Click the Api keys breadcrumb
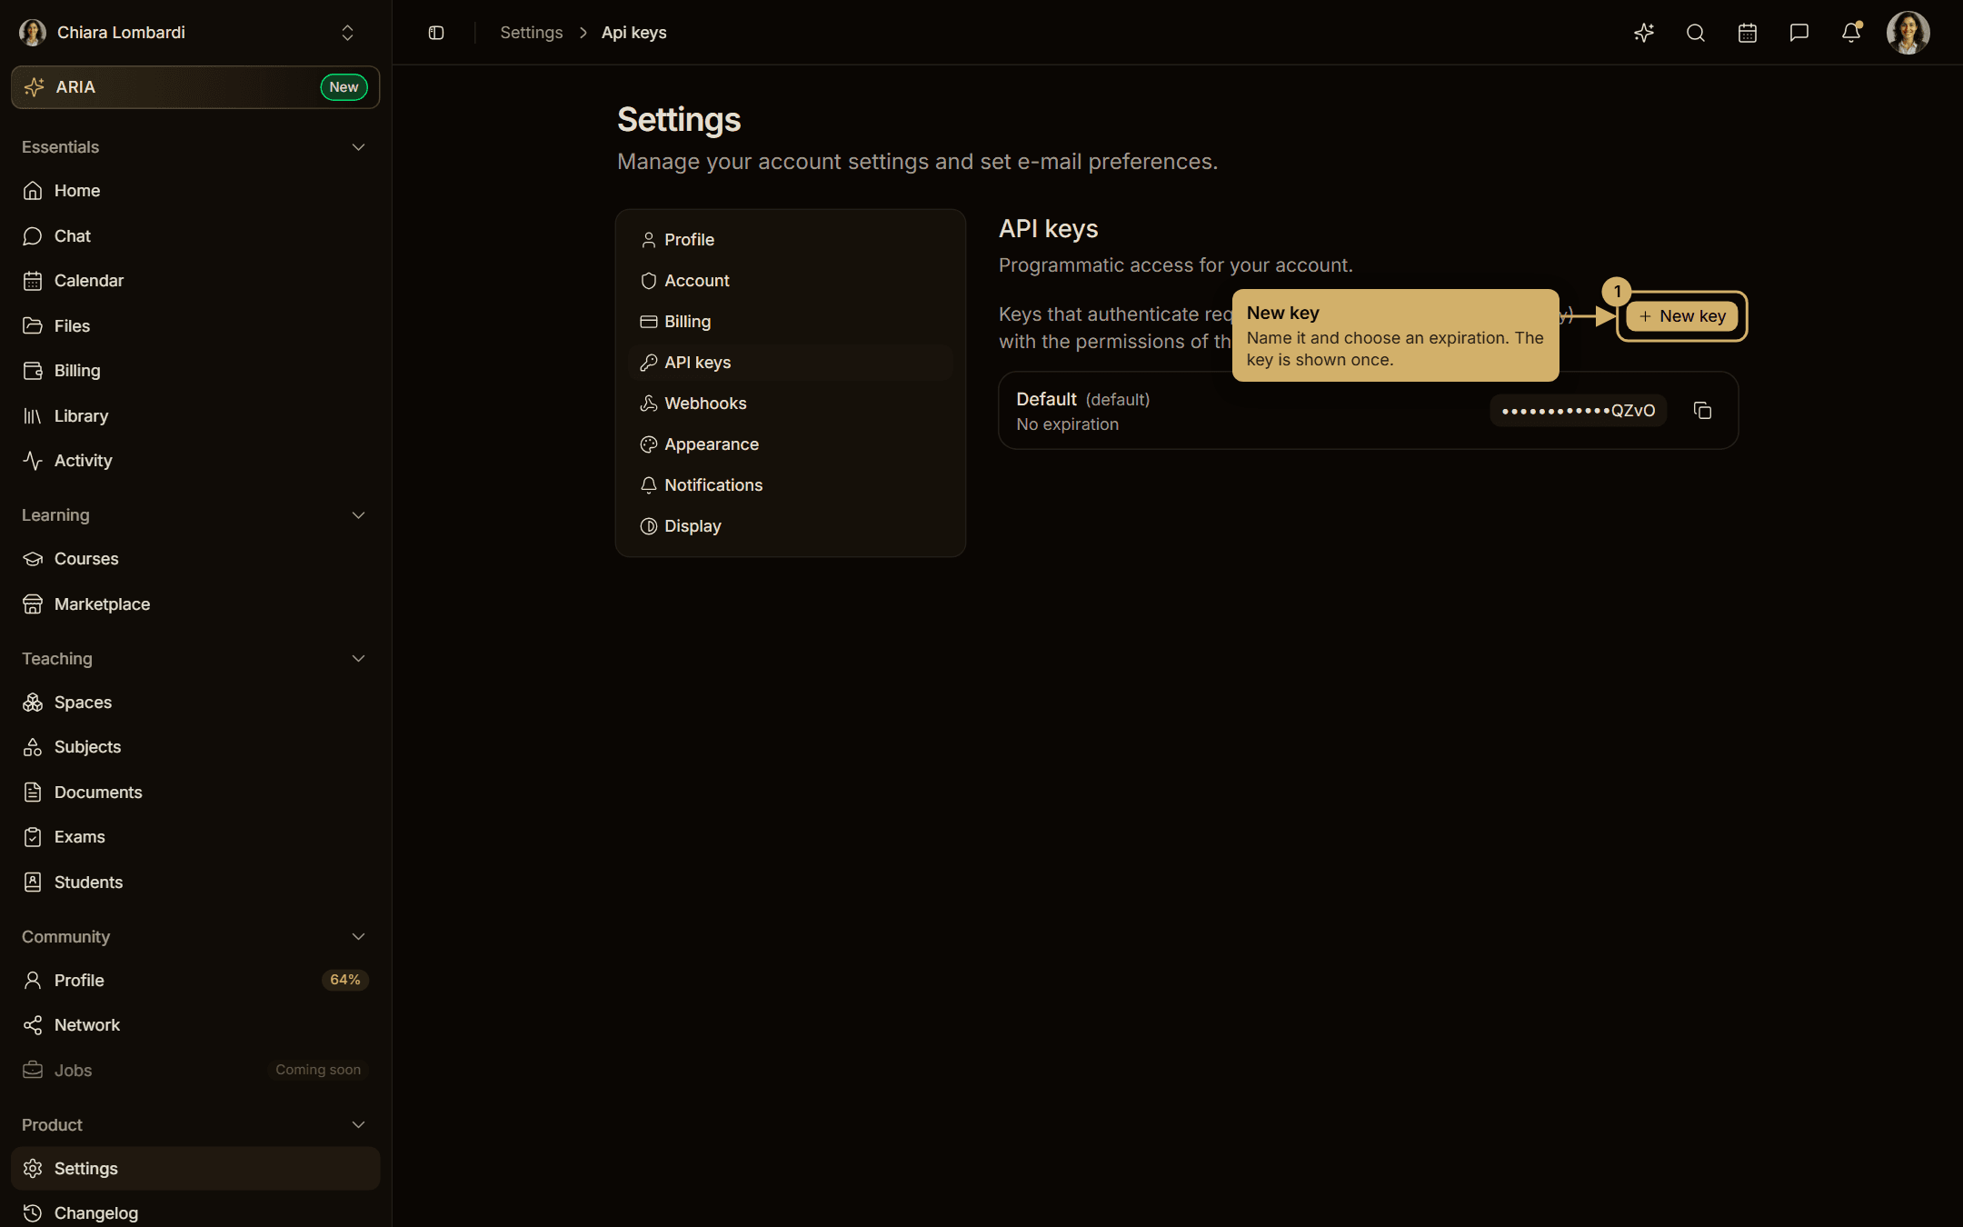Viewport: 1963px width, 1227px height. point(634,33)
